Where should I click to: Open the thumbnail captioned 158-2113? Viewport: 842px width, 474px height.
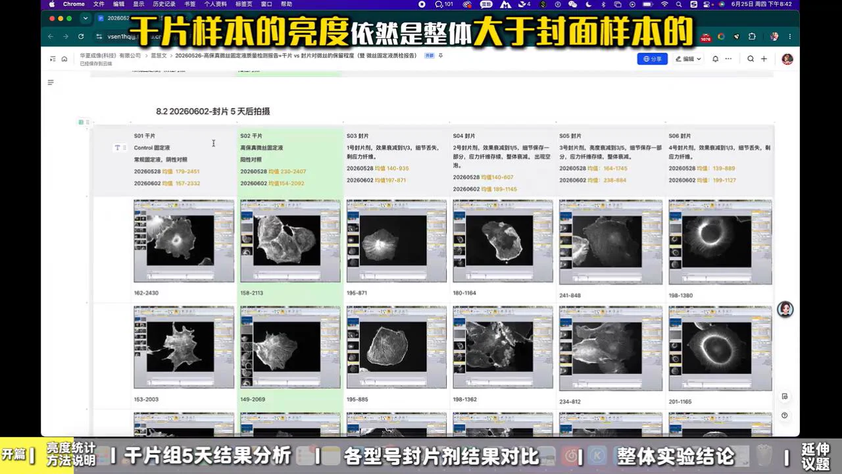[x=290, y=241]
